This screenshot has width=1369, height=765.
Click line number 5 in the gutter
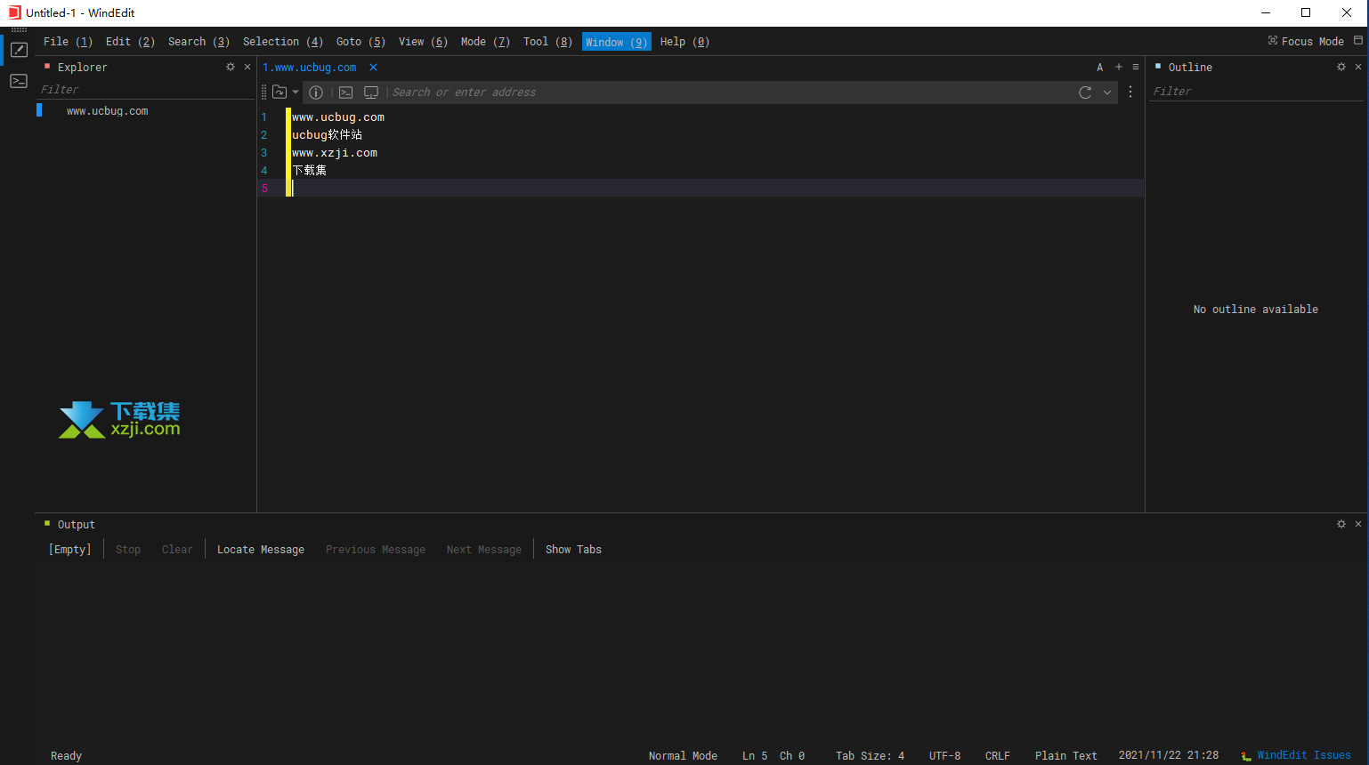click(x=264, y=189)
